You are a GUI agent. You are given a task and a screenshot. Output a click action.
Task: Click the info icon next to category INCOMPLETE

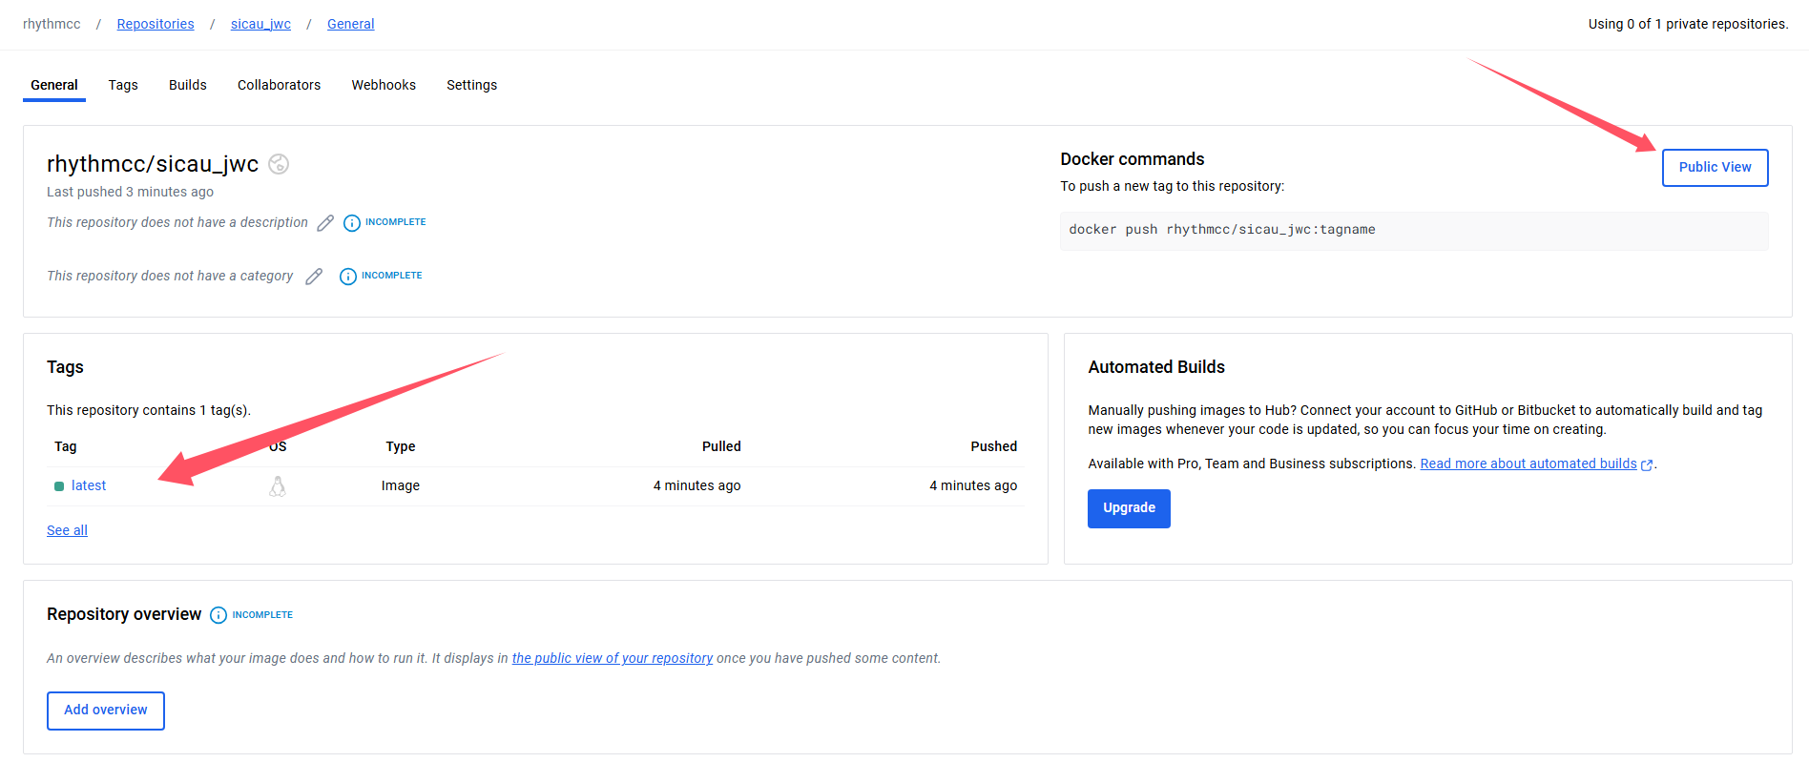[x=348, y=277]
